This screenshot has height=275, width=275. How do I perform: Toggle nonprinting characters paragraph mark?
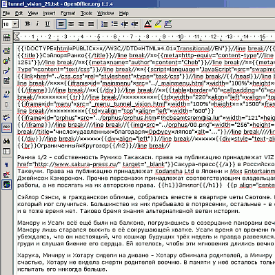point(6,165)
